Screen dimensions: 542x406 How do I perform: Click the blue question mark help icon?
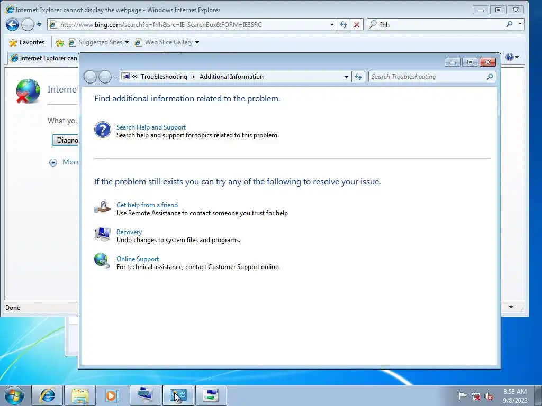click(x=103, y=130)
